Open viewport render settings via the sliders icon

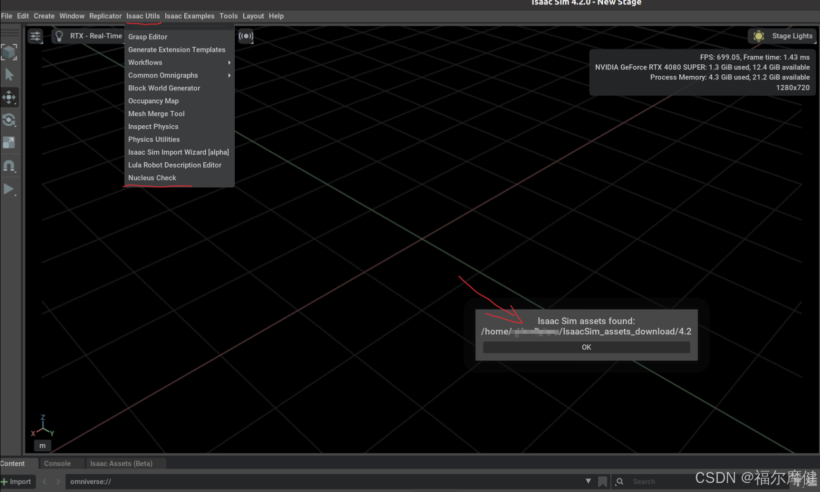(x=35, y=36)
